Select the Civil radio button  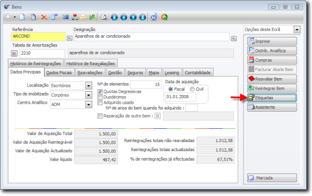click(192, 89)
